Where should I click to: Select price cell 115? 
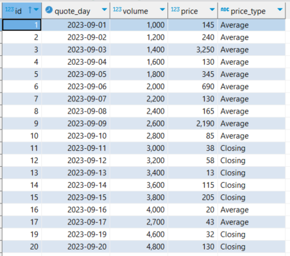193,185
